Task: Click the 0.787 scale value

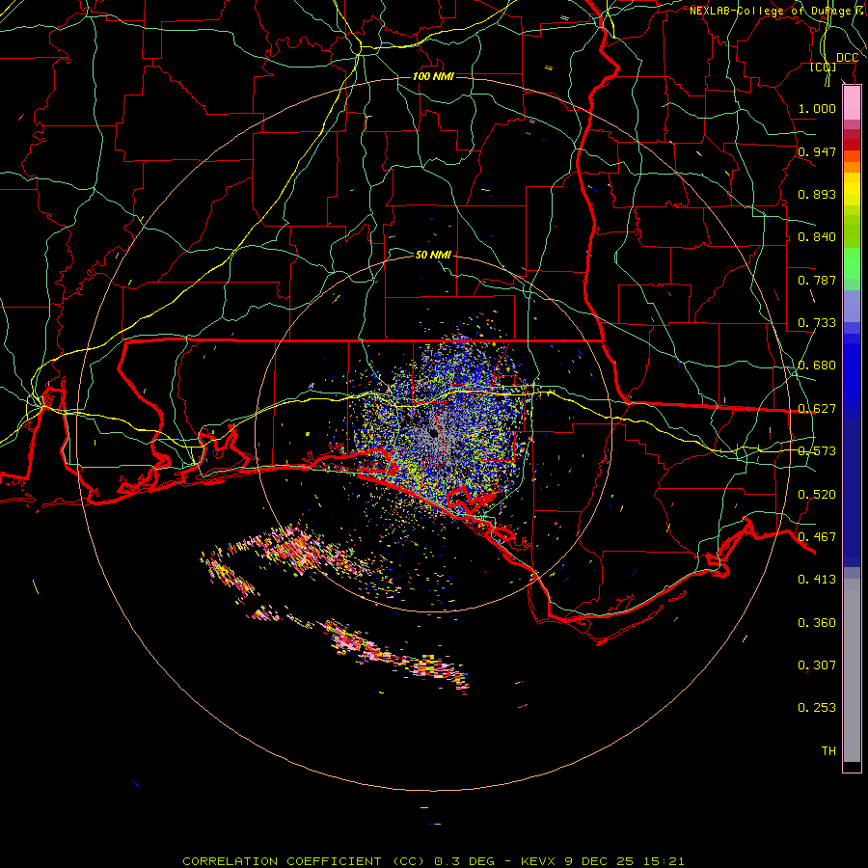Action: 817,280
